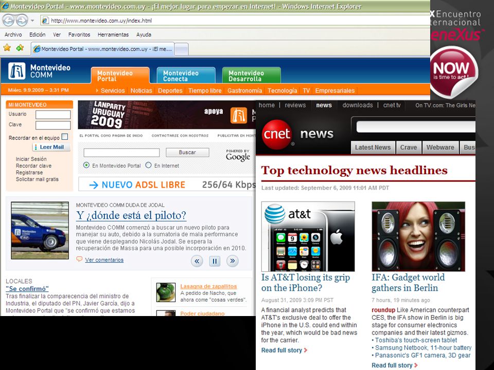Open the Noticias navigation link
Viewport: 494px width, 370px height.
coord(141,90)
